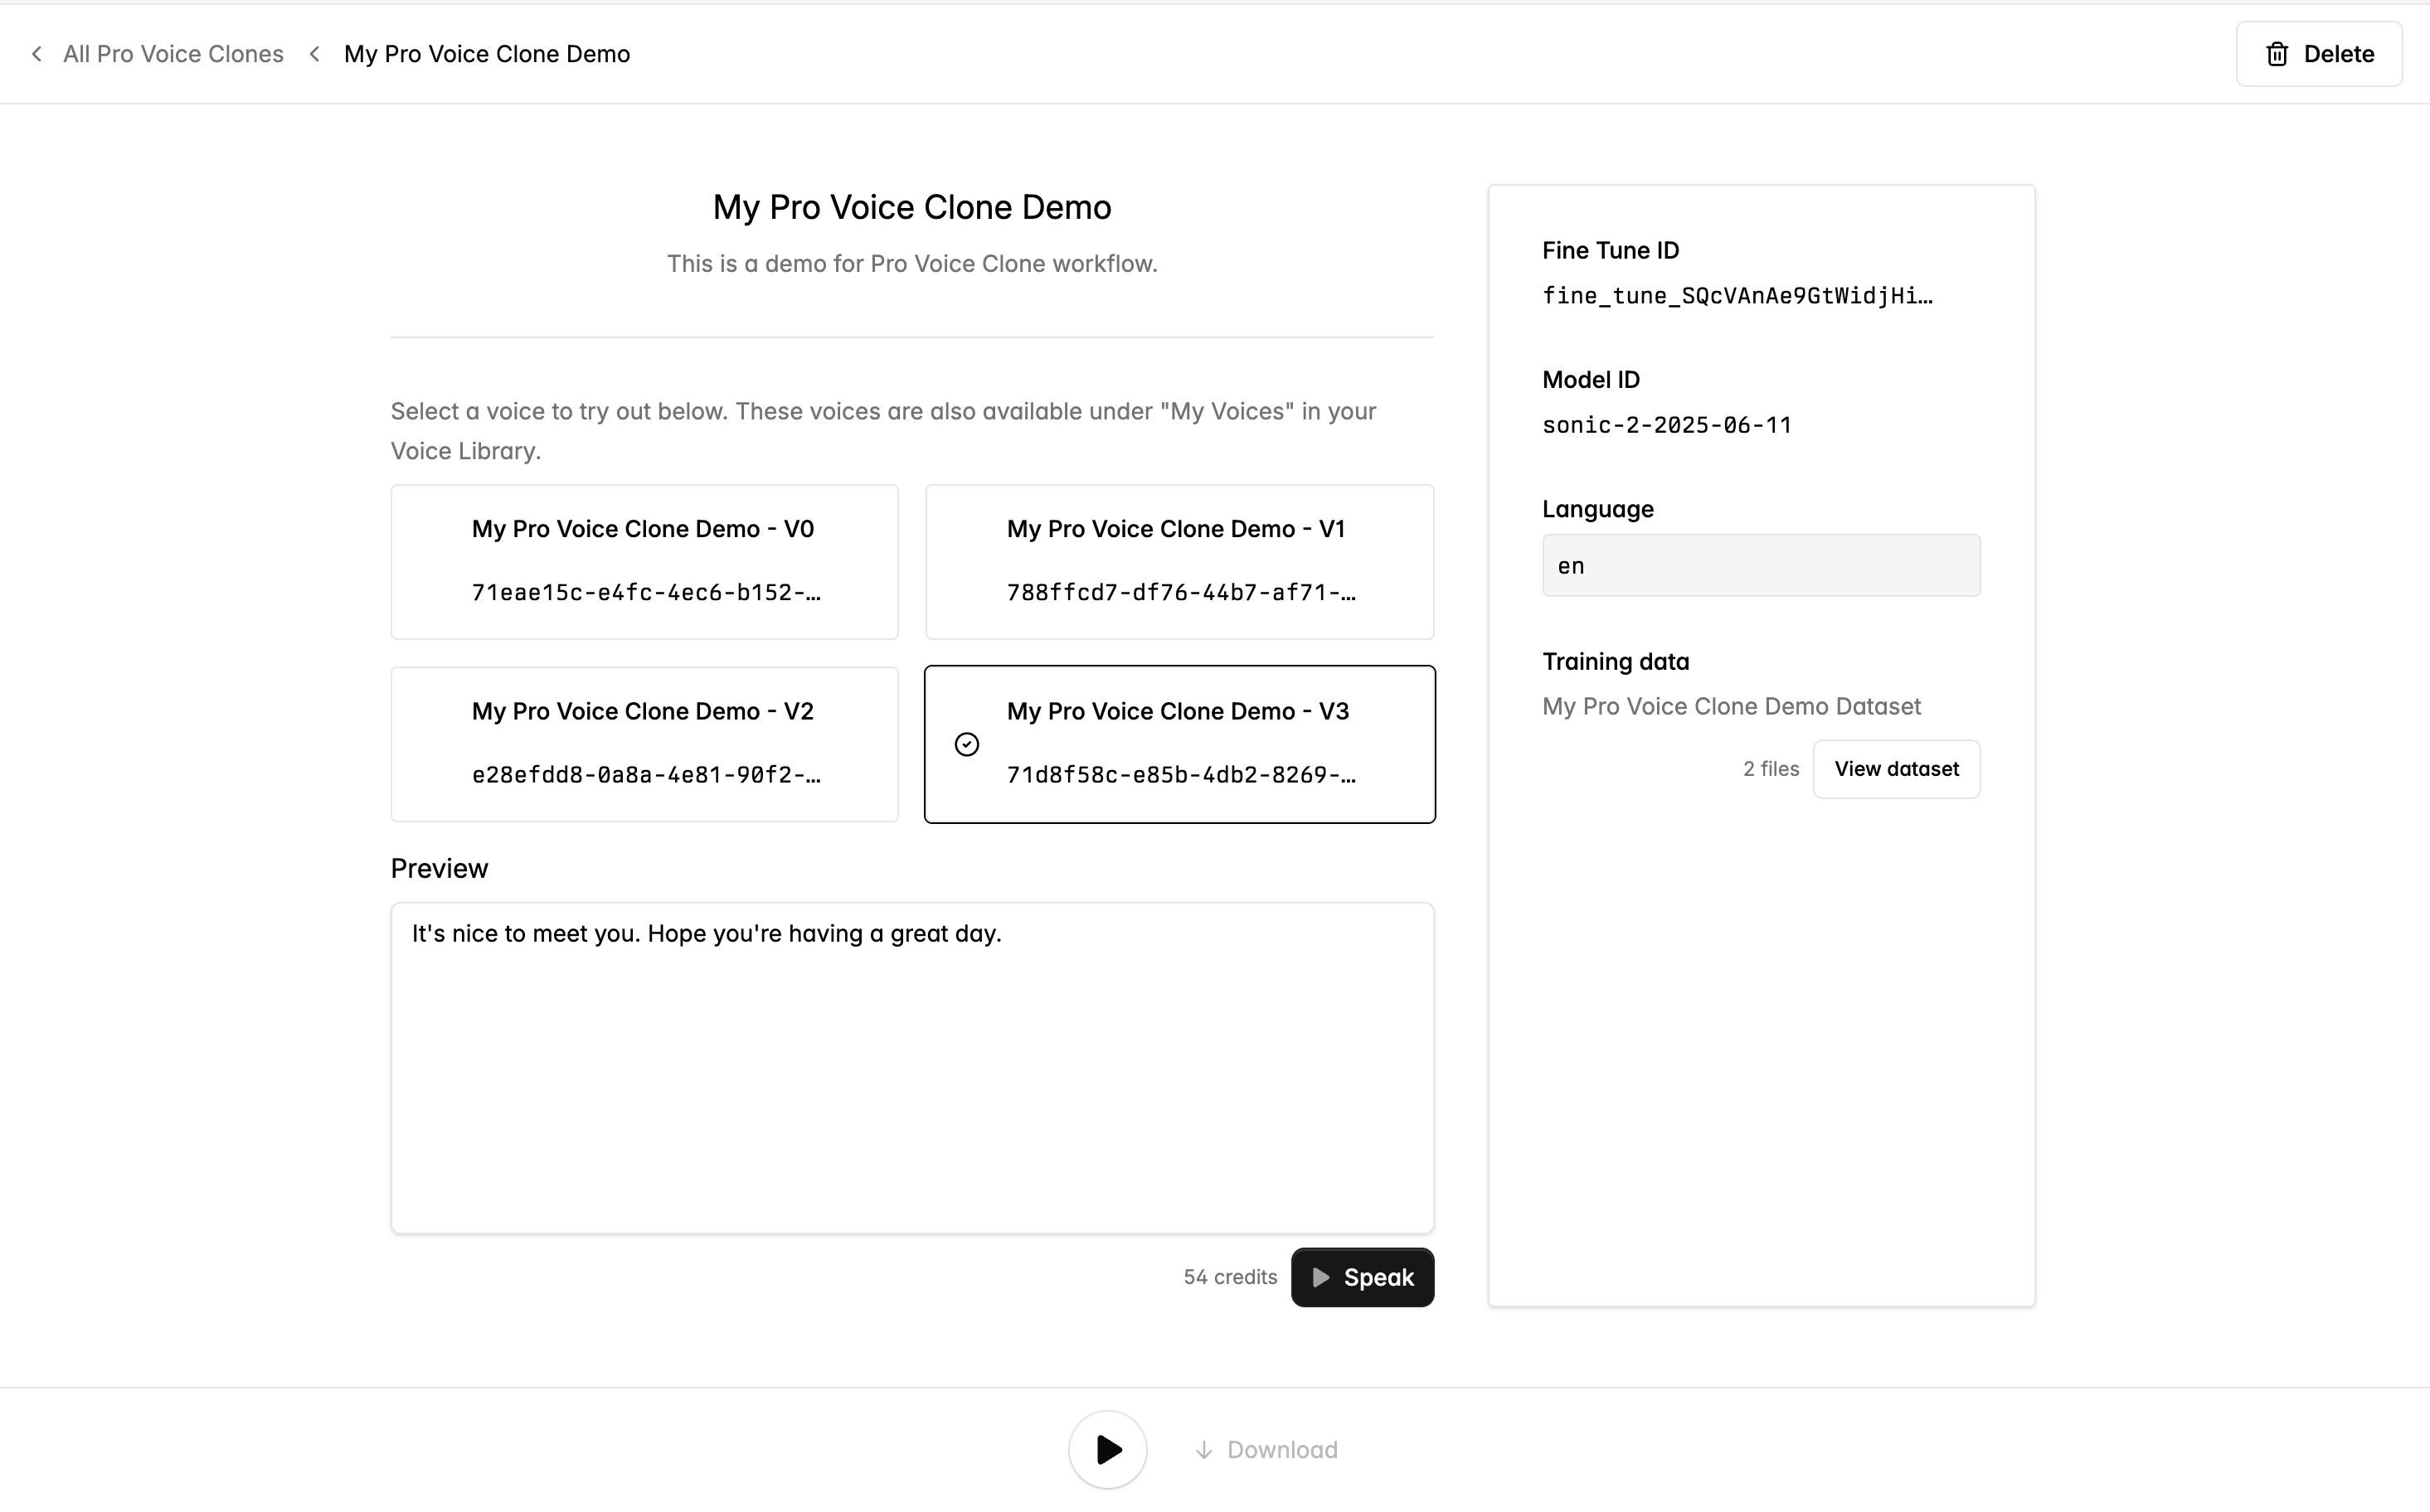Select the My Pro Voice Clone Demo - V1 voice

(1179, 562)
